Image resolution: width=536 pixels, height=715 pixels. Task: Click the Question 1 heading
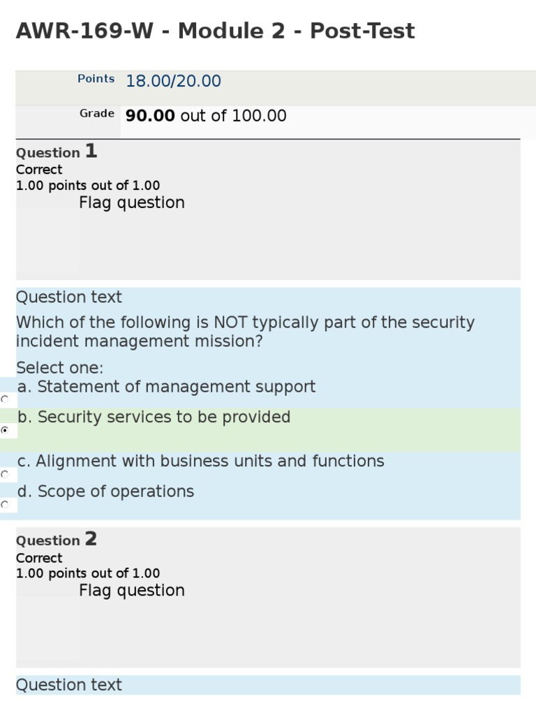(x=57, y=152)
